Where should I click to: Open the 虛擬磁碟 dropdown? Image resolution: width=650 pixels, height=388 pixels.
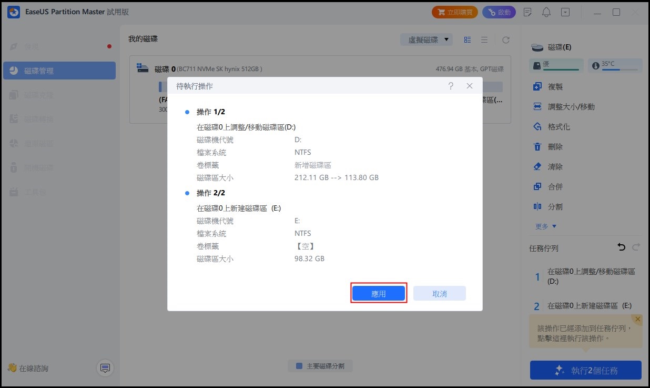pos(426,40)
